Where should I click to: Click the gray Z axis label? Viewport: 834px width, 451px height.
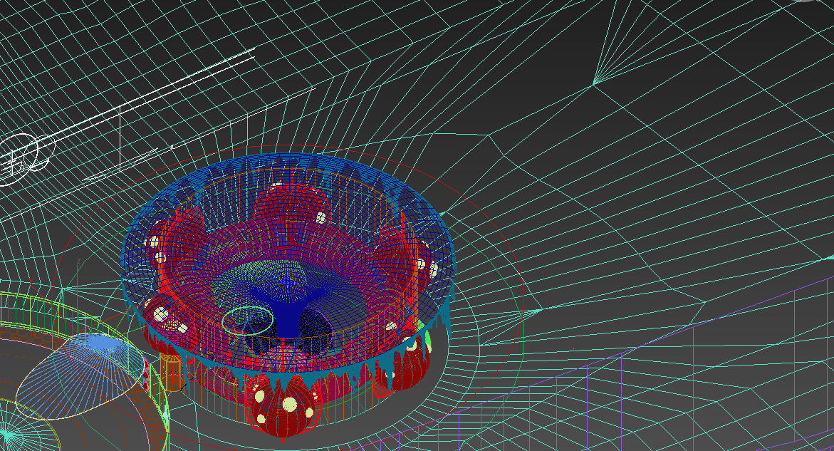[x=79, y=261]
